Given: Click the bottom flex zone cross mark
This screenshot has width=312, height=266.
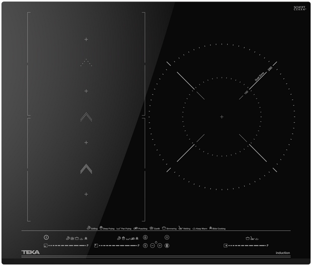Looking at the screenshot, I should click(x=86, y=194).
